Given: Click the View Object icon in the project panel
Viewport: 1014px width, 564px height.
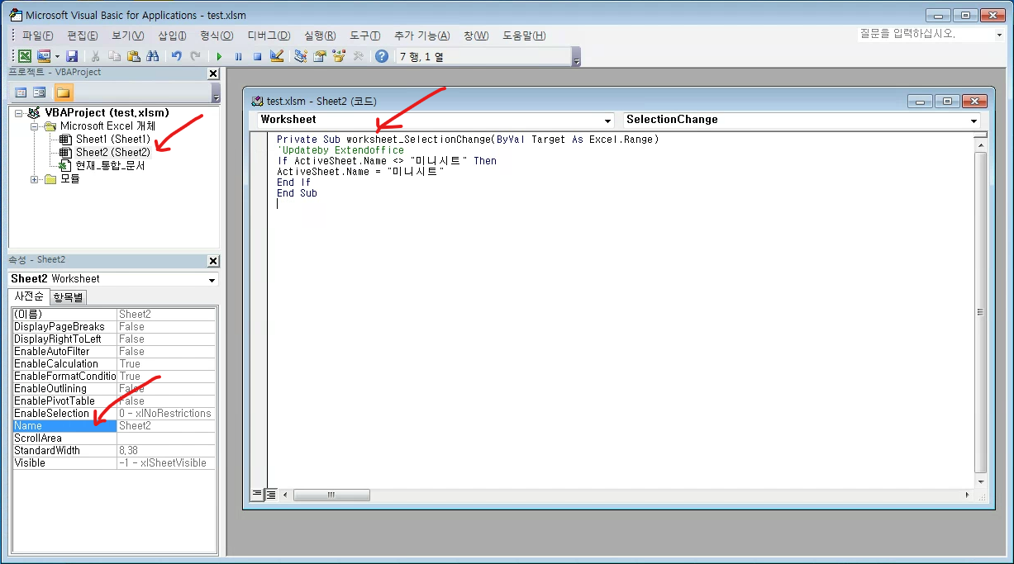Looking at the screenshot, I should [x=40, y=92].
